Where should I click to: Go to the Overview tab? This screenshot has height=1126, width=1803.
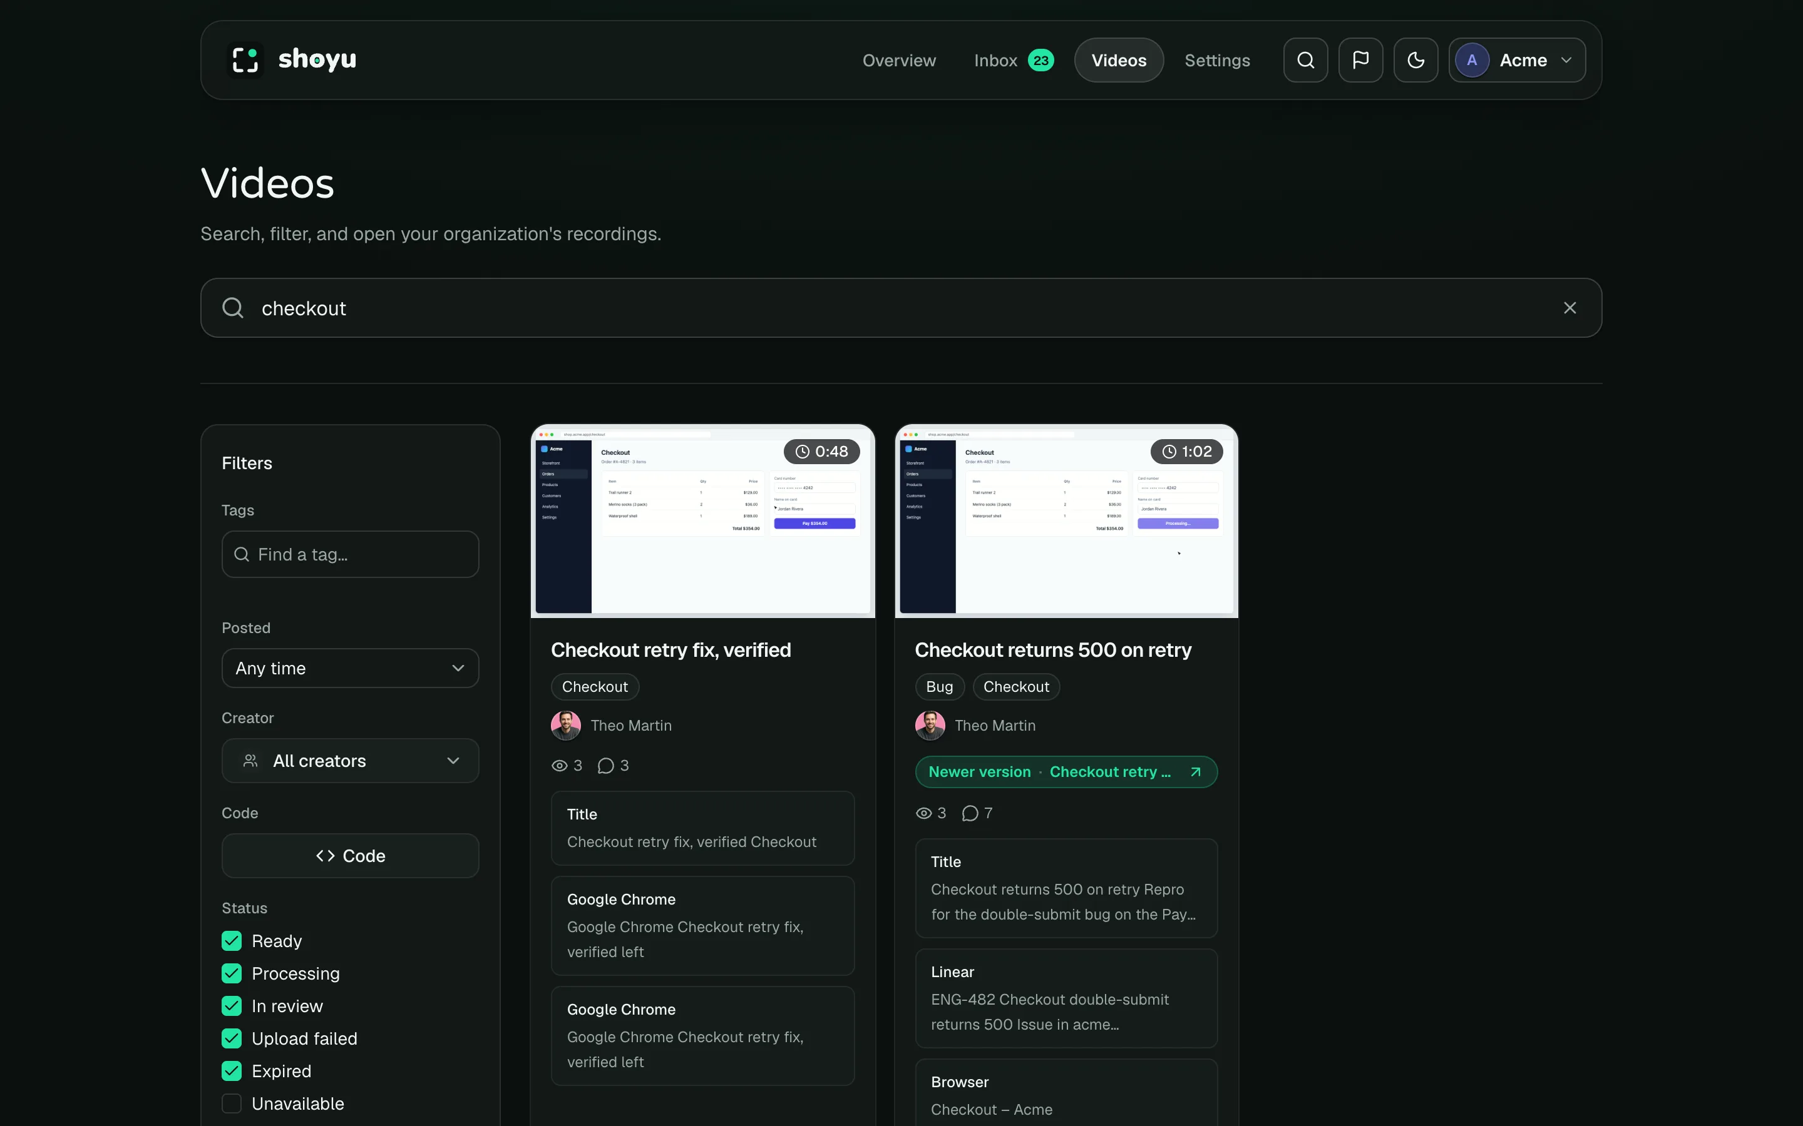[899, 60]
